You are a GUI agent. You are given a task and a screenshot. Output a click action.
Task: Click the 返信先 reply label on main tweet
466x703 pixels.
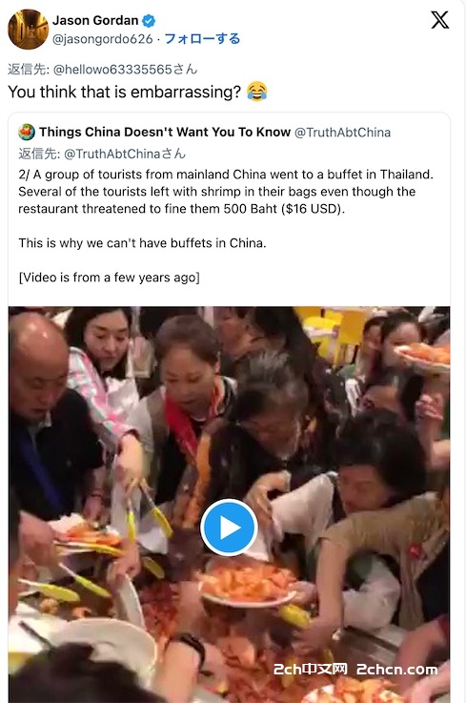pyautogui.click(x=29, y=70)
